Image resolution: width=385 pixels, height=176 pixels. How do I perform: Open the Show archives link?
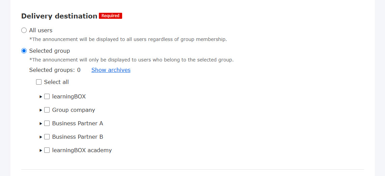point(111,70)
